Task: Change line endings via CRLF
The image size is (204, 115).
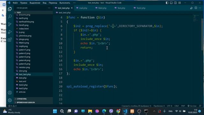Action: pyautogui.click(x=177, y=106)
